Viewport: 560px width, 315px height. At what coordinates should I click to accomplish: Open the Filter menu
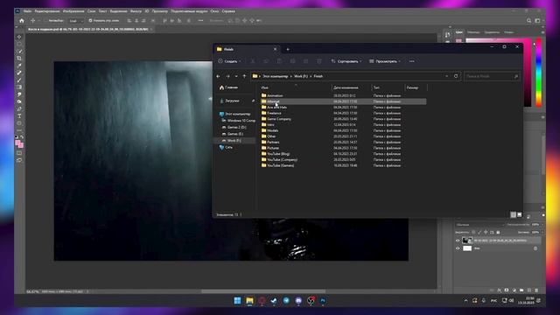(136, 11)
